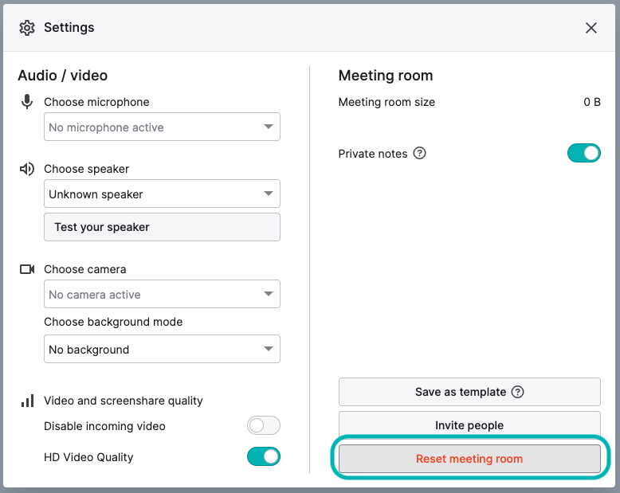This screenshot has height=493, width=620.
Task: Enable Disable incoming video toggle
Action: point(264,425)
